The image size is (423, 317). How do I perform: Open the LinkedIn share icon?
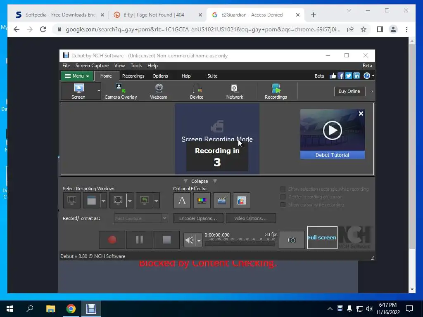356,76
